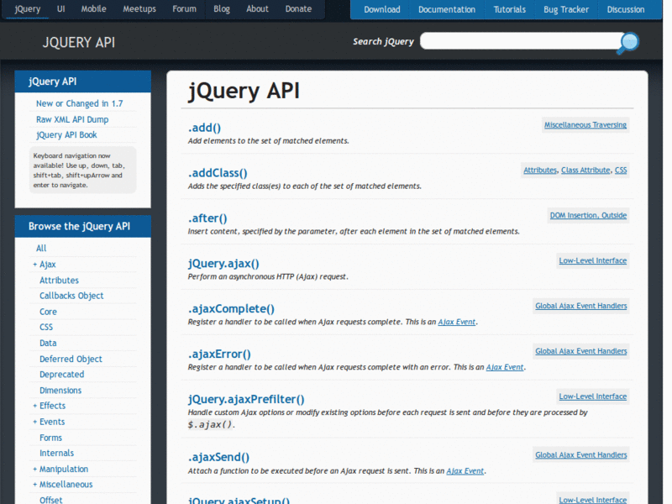Click Global Ajax Event Handlers beside .ajaxError()
This screenshot has height=504, width=672.
pyautogui.click(x=580, y=351)
